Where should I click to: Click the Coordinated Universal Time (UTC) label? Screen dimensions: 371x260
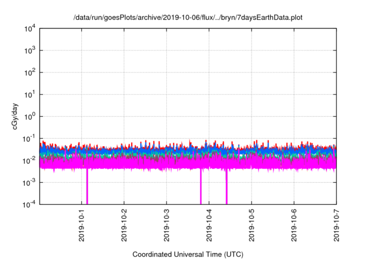point(188,254)
